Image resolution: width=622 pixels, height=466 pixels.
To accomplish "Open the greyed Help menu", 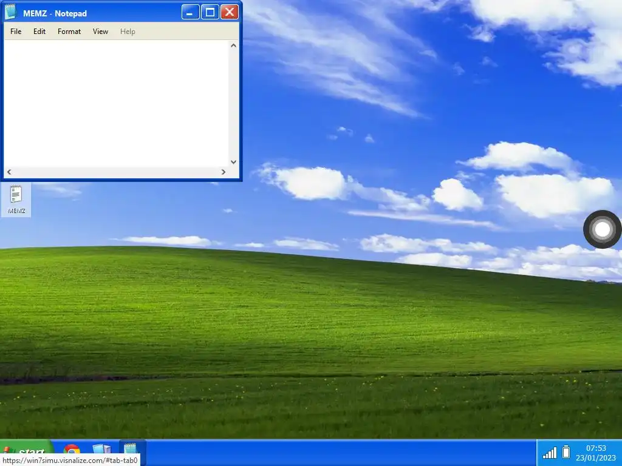I will click(x=128, y=32).
